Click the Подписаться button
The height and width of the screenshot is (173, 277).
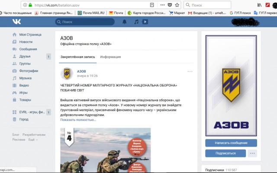point(225,153)
